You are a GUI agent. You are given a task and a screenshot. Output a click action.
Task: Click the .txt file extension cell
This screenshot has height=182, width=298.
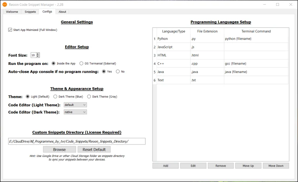[207, 80]
